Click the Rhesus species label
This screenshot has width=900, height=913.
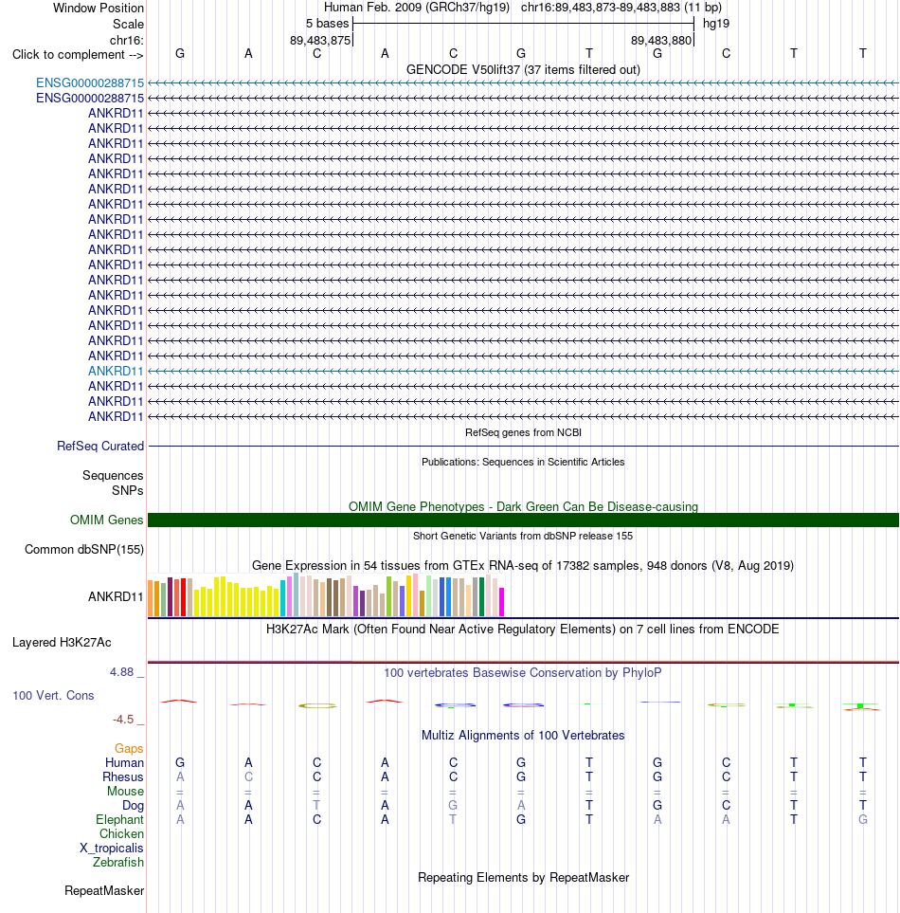[122, 777]
